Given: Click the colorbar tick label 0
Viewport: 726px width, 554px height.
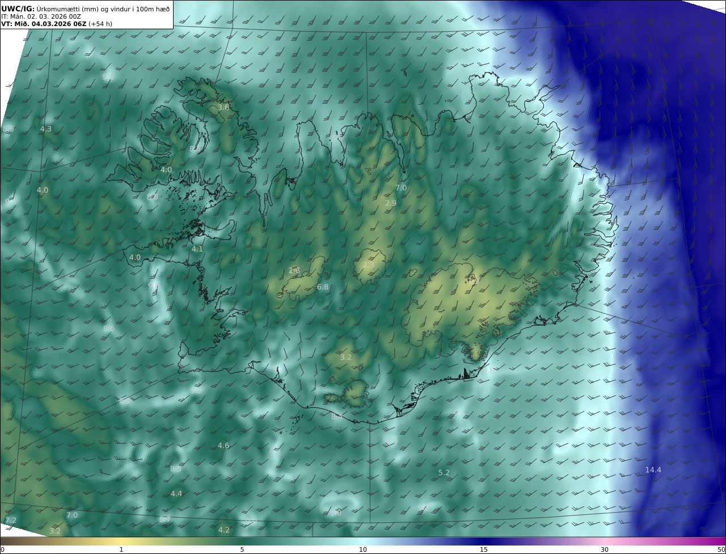Looking at the screenshot, I should click(2, 549).
